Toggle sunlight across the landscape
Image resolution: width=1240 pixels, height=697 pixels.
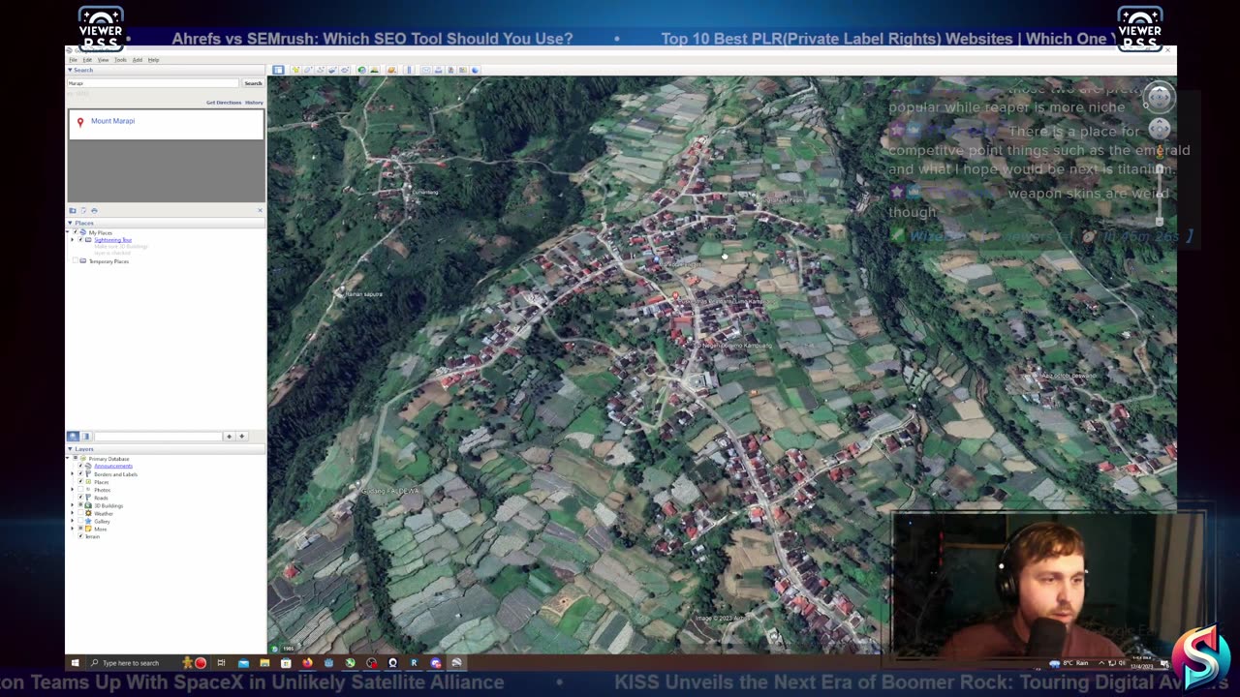tap(374, 70)
